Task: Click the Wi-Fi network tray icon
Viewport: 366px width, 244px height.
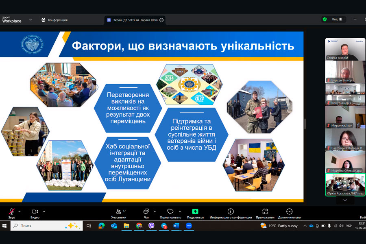Action: coord(335,226)
